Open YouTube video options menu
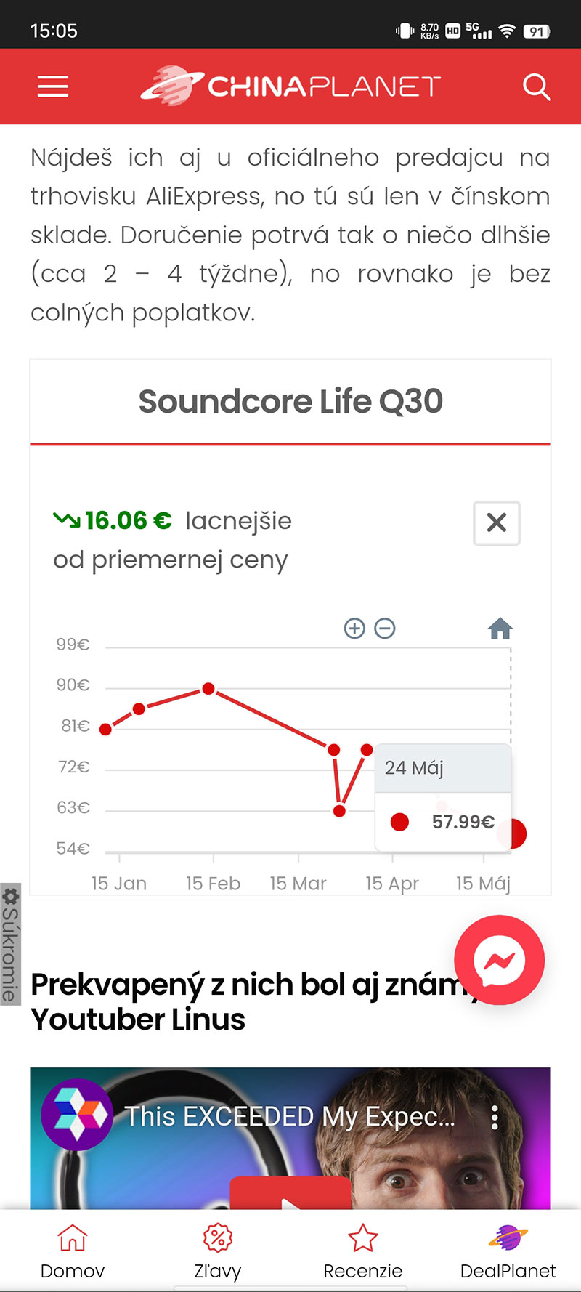This screenshot has height=1292, width=581. tap(495, 1117)
